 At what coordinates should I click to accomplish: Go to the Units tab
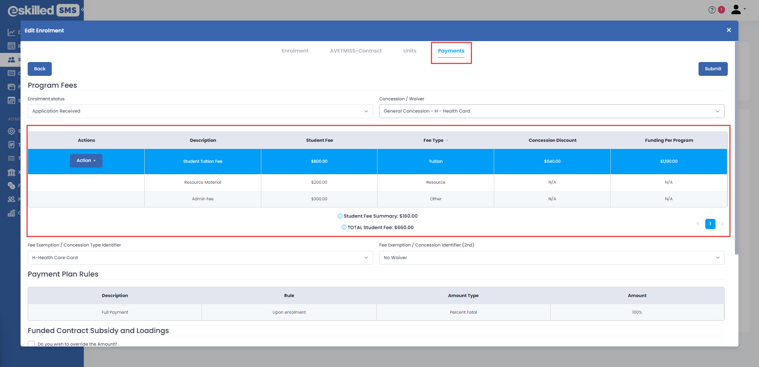click(410, 51)
